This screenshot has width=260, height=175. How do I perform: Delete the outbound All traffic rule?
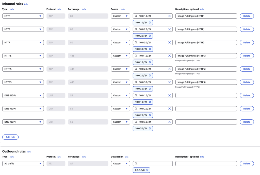point(247,164)
